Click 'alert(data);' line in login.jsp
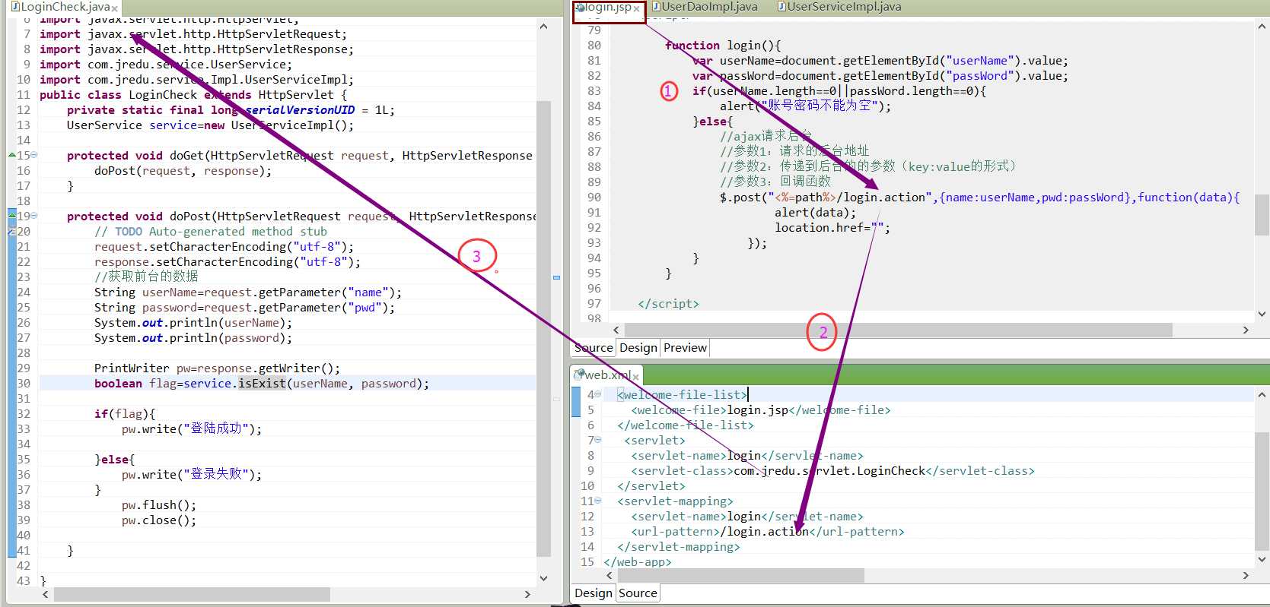 click(x=815, y=213)
